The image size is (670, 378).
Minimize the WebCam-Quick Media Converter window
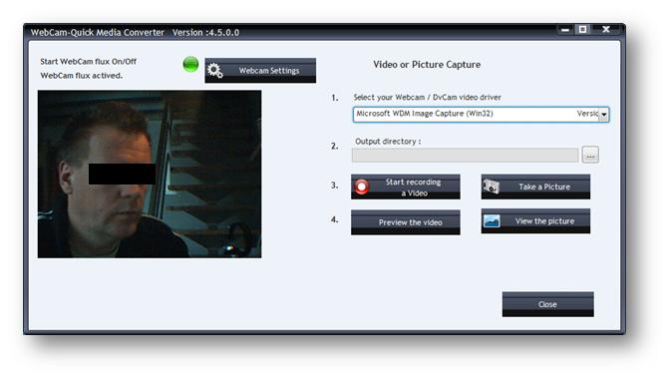tap(565, 30)
